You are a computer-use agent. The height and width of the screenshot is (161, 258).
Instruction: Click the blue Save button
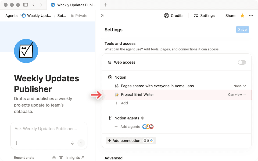coord(242,30)
